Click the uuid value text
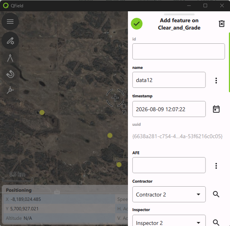Image resolution: width=230 pixels, height=226 pixels. [x=177, y=136]
